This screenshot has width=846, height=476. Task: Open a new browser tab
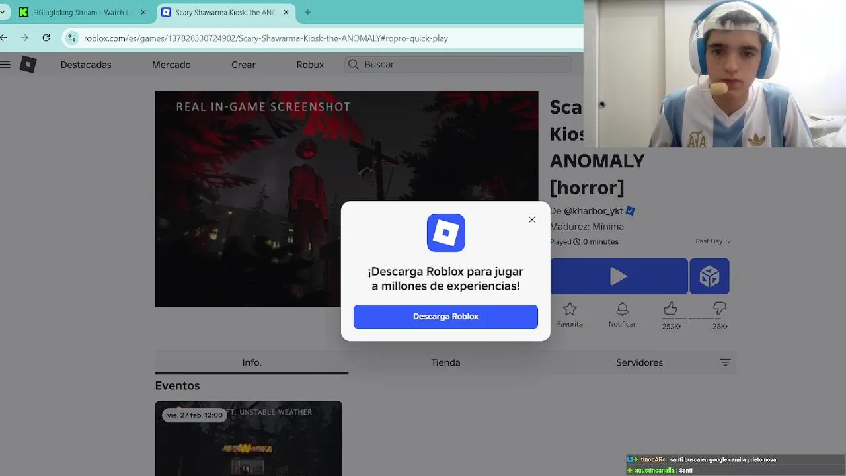(x=307, y=12)
